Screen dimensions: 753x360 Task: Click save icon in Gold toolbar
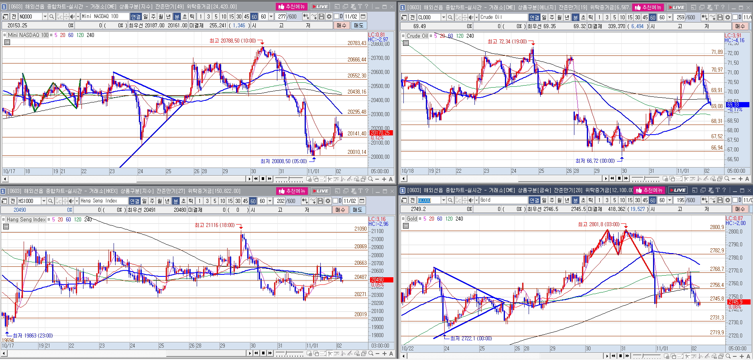pos(720,200)
